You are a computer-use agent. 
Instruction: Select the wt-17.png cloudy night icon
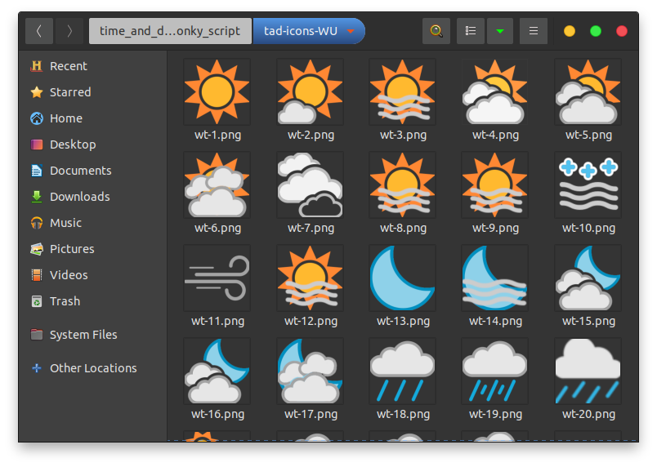pos(310,371)
